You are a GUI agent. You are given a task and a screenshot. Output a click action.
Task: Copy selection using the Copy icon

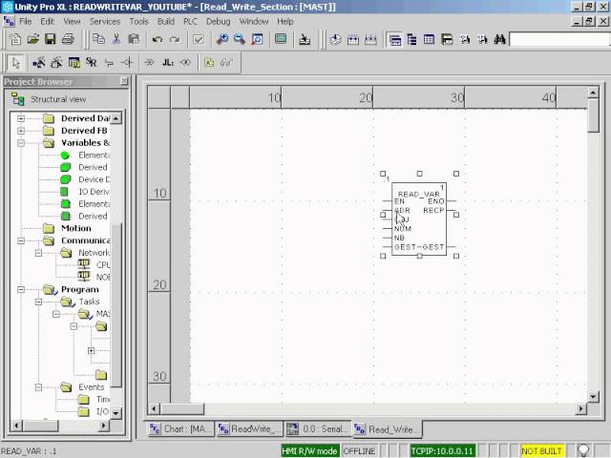[98, 39]
